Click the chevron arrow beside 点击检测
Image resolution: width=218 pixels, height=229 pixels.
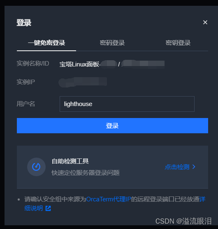[194, 167]
